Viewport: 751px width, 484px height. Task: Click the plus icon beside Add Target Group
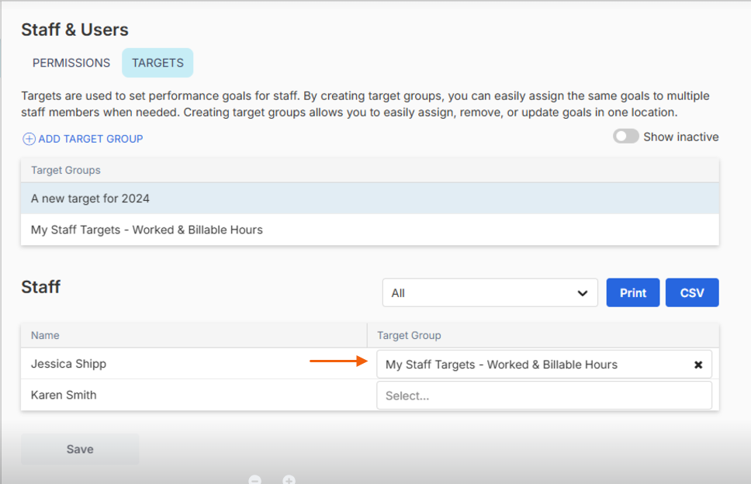(x=29, y=139)
